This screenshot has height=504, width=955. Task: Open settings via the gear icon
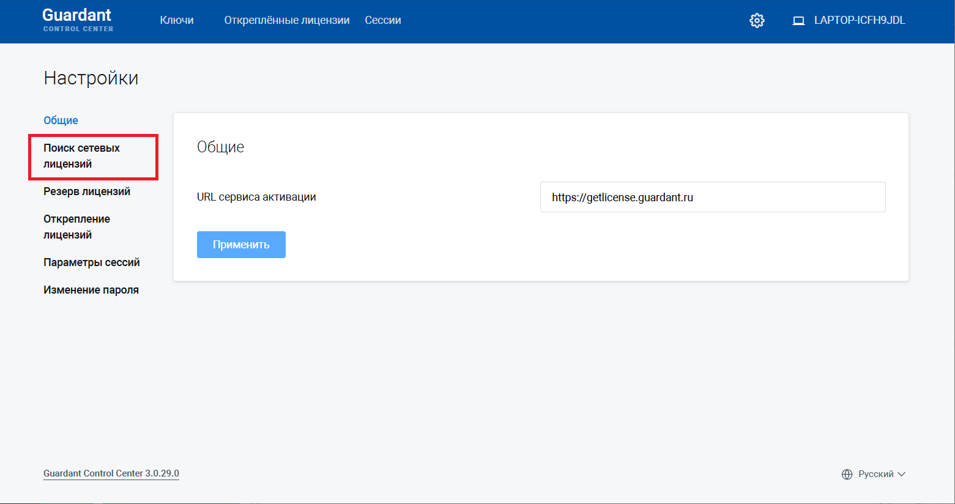[757, 21]
